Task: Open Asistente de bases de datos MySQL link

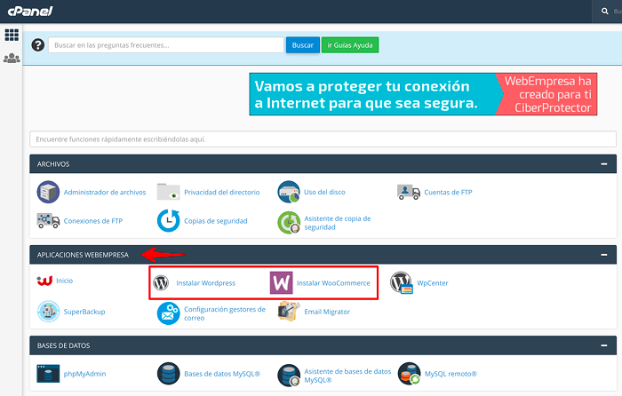Action: (x=347, y=376)
